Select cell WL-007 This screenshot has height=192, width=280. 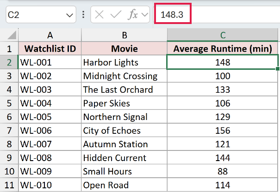[x=50, y=144]
